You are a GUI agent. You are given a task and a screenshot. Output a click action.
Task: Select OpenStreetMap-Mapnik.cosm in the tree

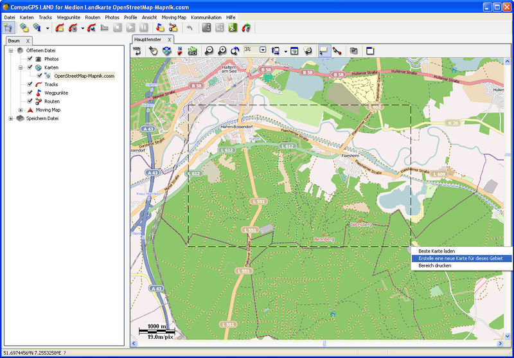[x=84, y=76]
